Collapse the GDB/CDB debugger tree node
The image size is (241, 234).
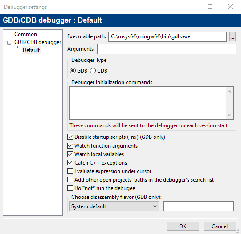point(9,43)
